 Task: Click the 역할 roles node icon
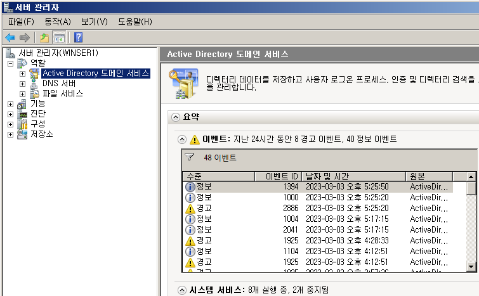[x=22, y=63]
